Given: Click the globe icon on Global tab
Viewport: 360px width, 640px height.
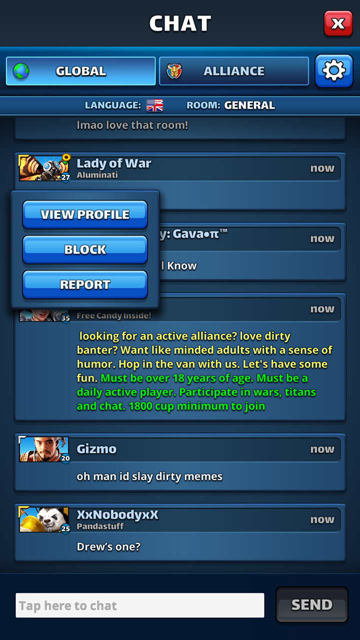Looking at the screenshot, I should (x=21, y=71).
